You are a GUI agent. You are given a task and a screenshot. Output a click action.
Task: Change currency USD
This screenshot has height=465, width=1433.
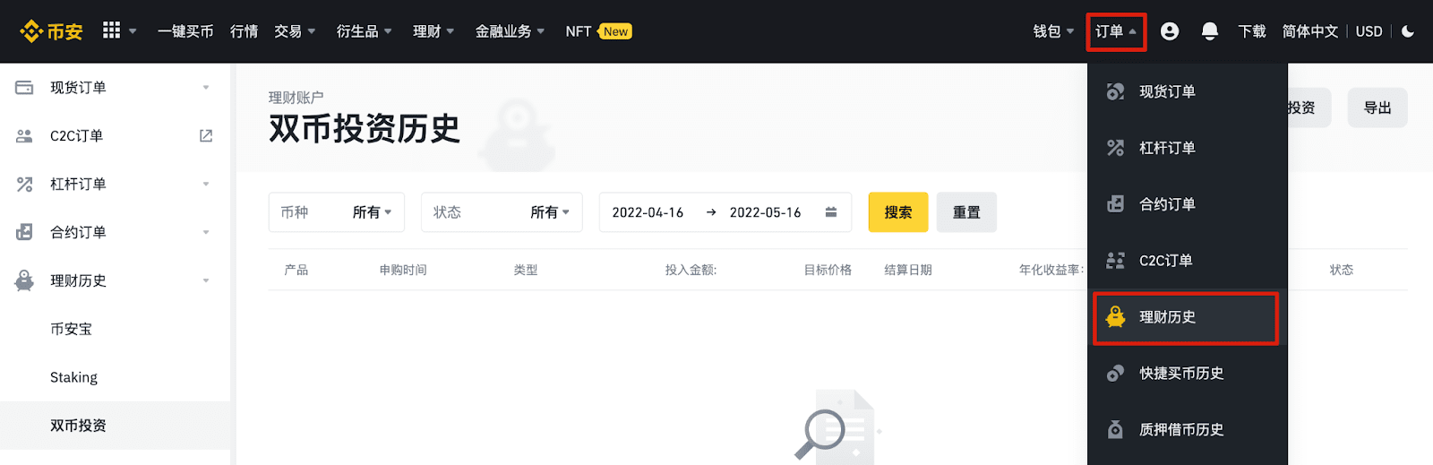[1369, 31]
